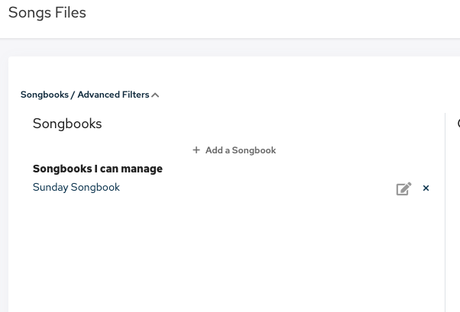Image resolution: width=460 pixels, height=312 pixels.
Task: Click the Advanced Filters text in header
Action: point(113,95)
